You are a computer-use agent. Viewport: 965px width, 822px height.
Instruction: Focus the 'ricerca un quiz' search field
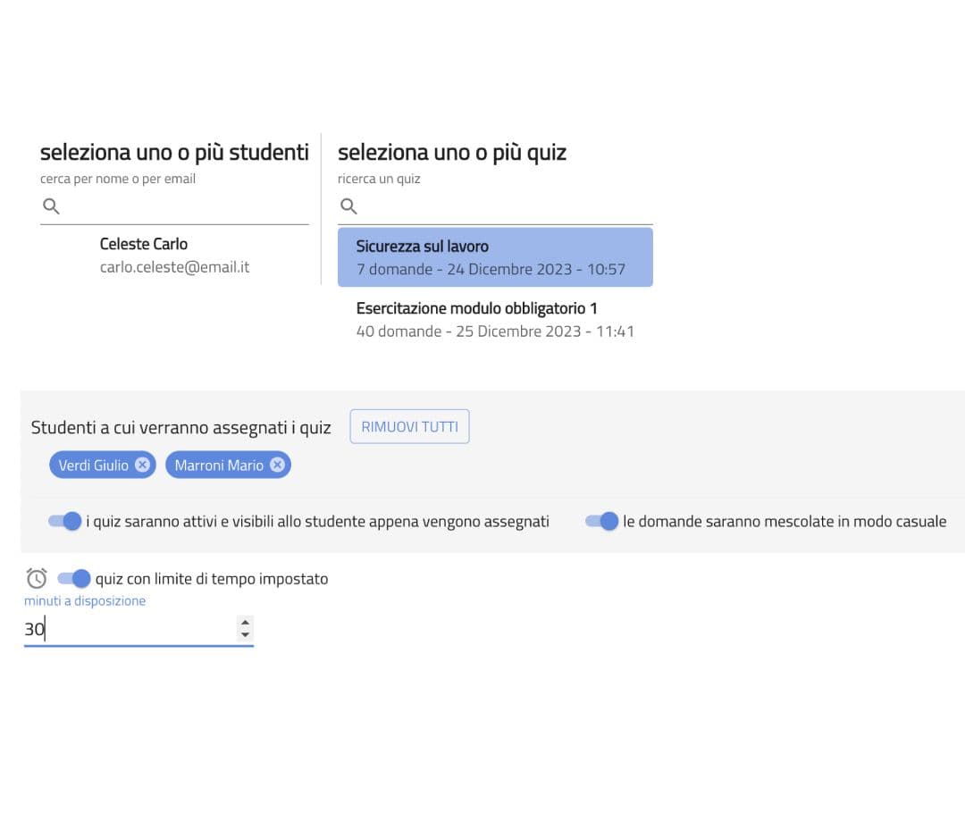tap(500, 206)
